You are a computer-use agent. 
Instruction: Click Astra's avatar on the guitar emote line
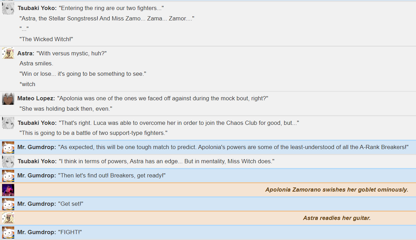[x=8, y=218]
